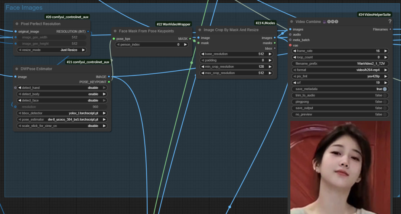Click the Video Combine node collapse dot
The height and width of the screenshot is (214, 401).
[x=291, y=21]
